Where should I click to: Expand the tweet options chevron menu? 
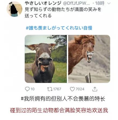pyautogui.click(x=109, y=3)
